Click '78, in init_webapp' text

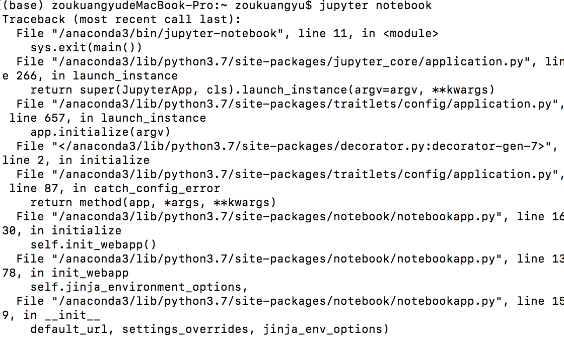click(65, 273)
